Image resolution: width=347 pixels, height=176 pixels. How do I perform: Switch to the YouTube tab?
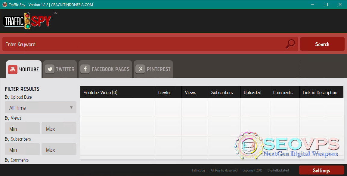(24, 69)
